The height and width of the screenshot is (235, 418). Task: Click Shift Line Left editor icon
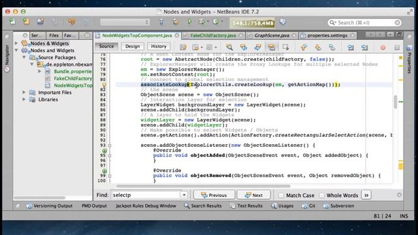(x=350, y=48)
